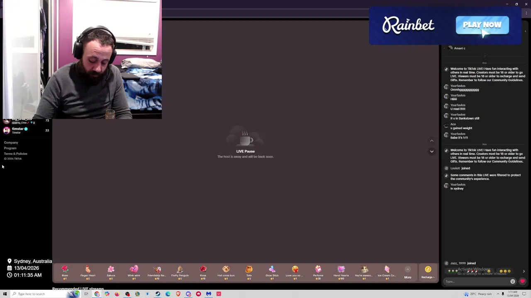Viewport: 531px width, 298px height.
Task: Open Program footer link
Action: tap(10, 148)
